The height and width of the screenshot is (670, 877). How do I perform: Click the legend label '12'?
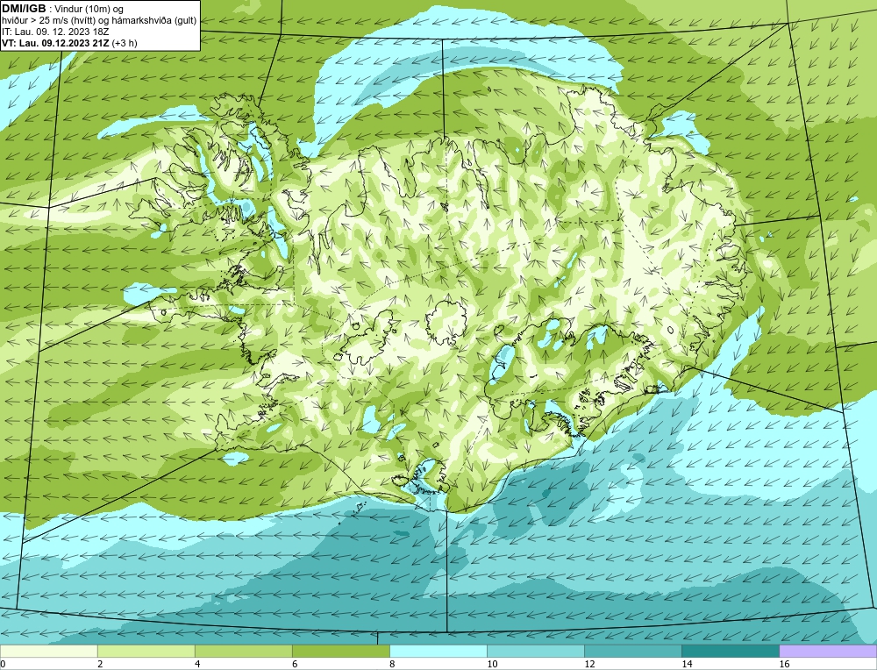(x=589, y=664)
